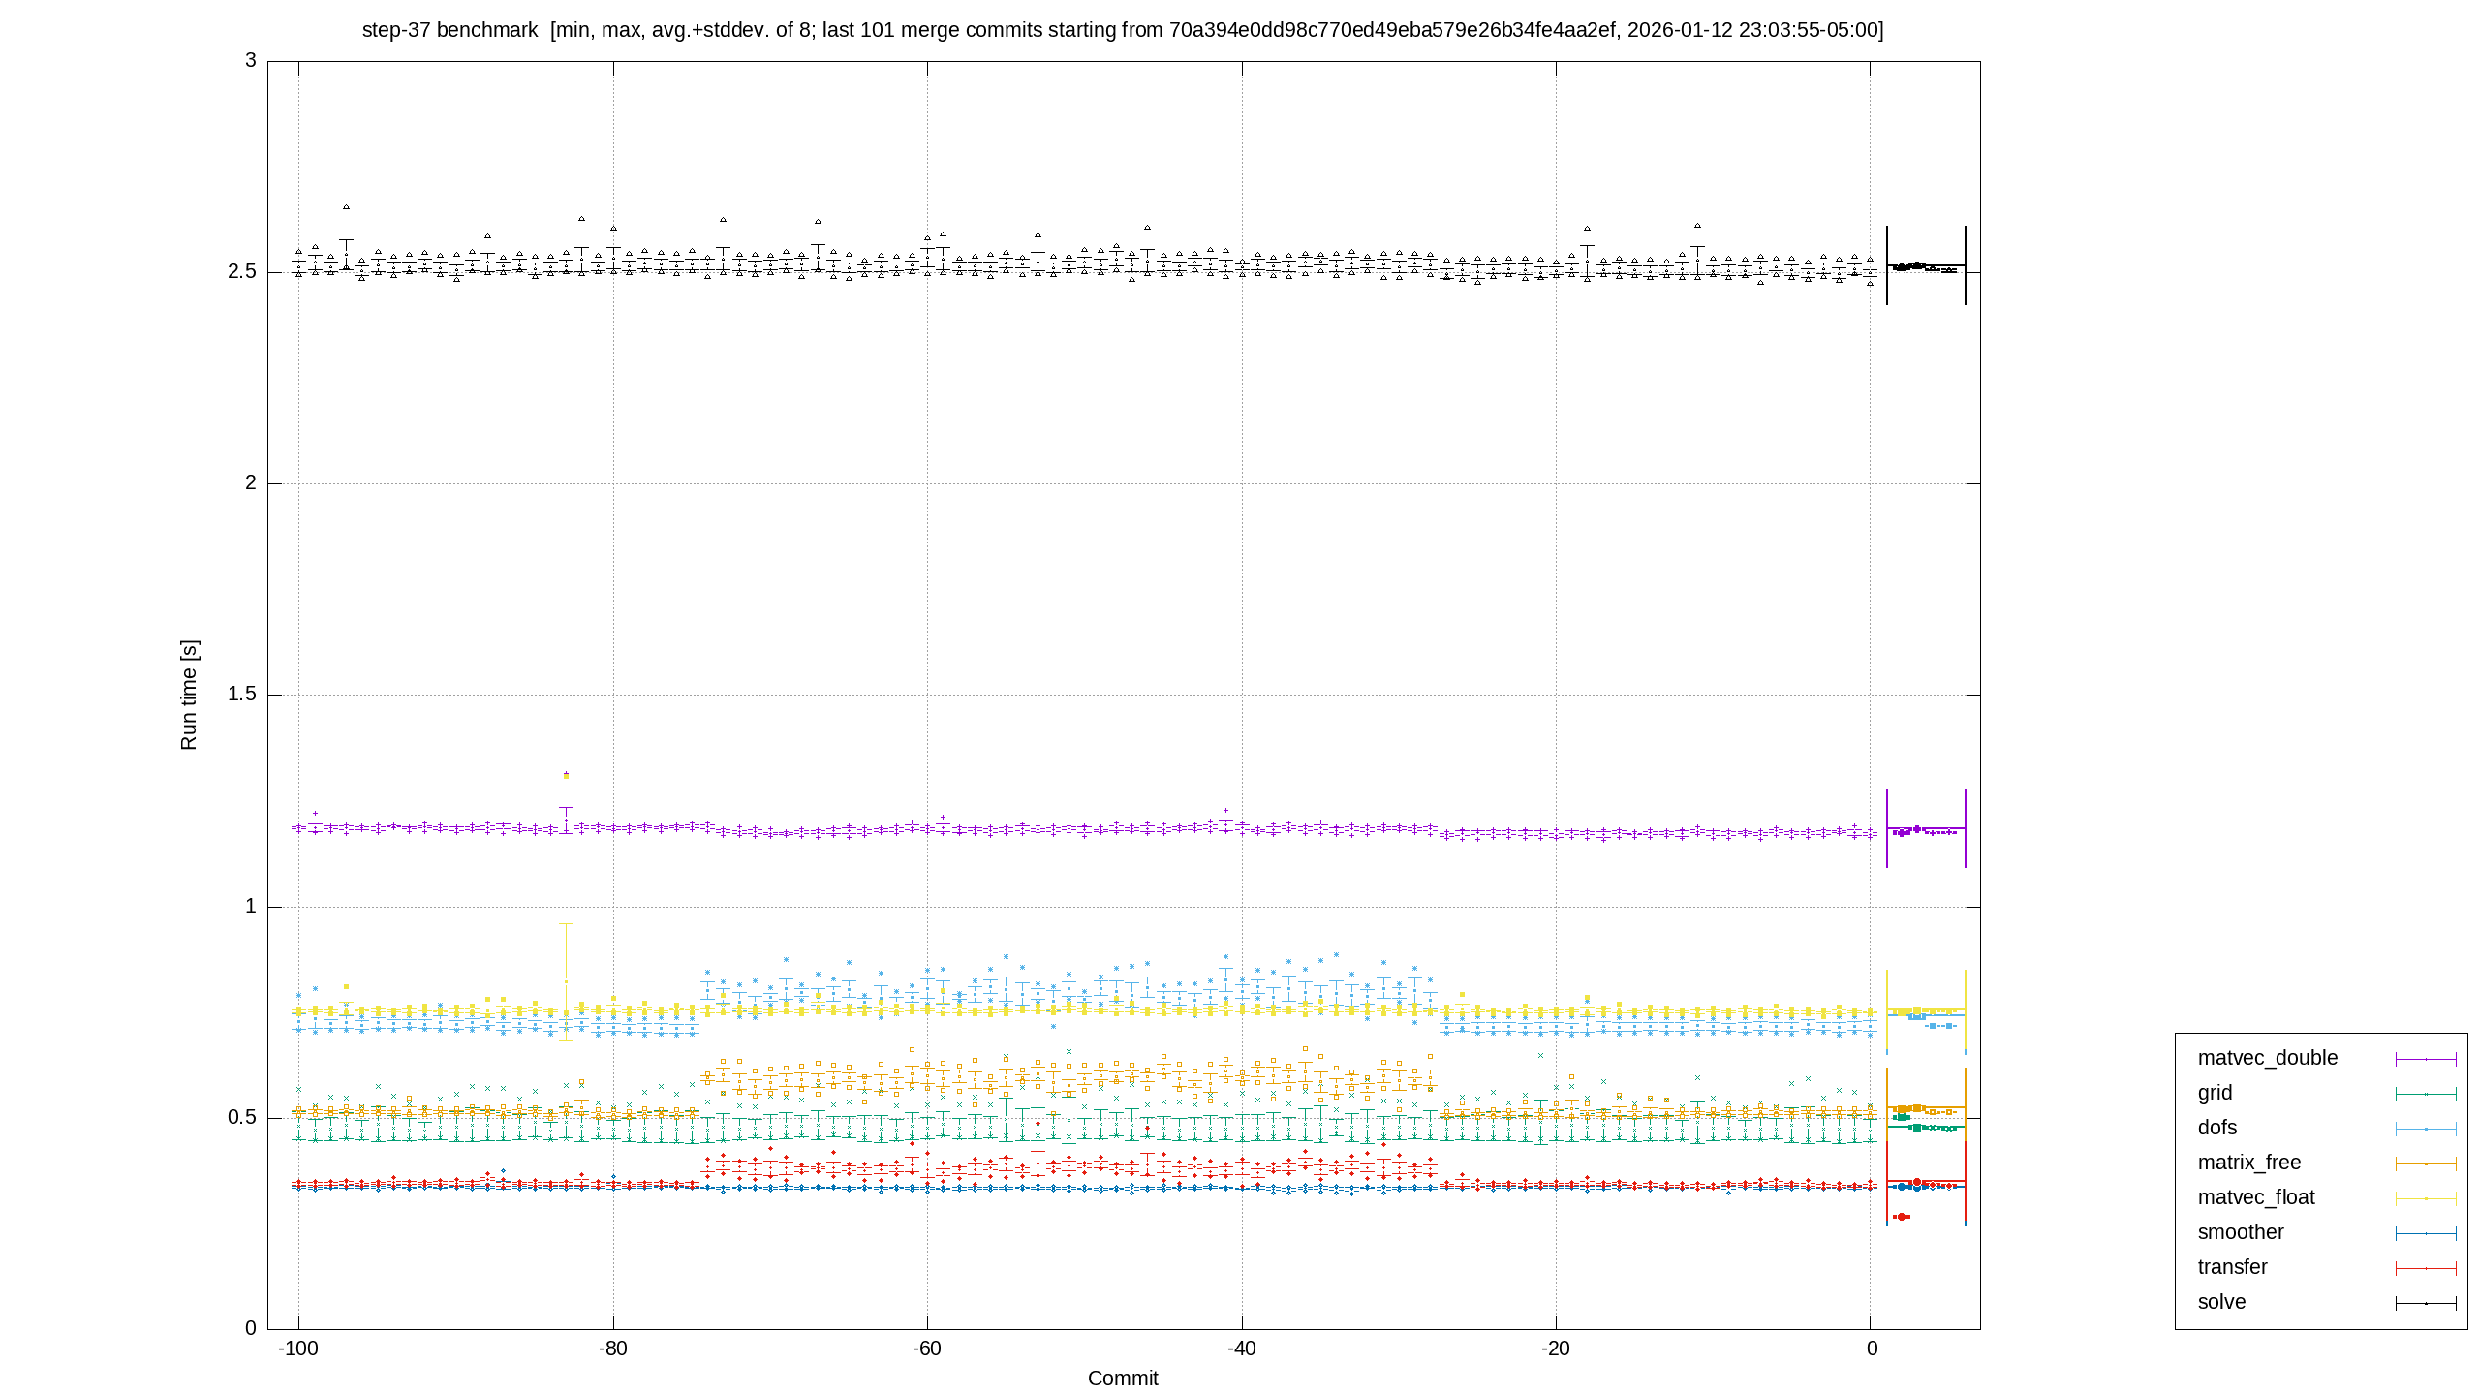Click the smoother legend line sample
Image resolution: width=2480 pixels, height=1395 pixels.
pos(2426,1233)
